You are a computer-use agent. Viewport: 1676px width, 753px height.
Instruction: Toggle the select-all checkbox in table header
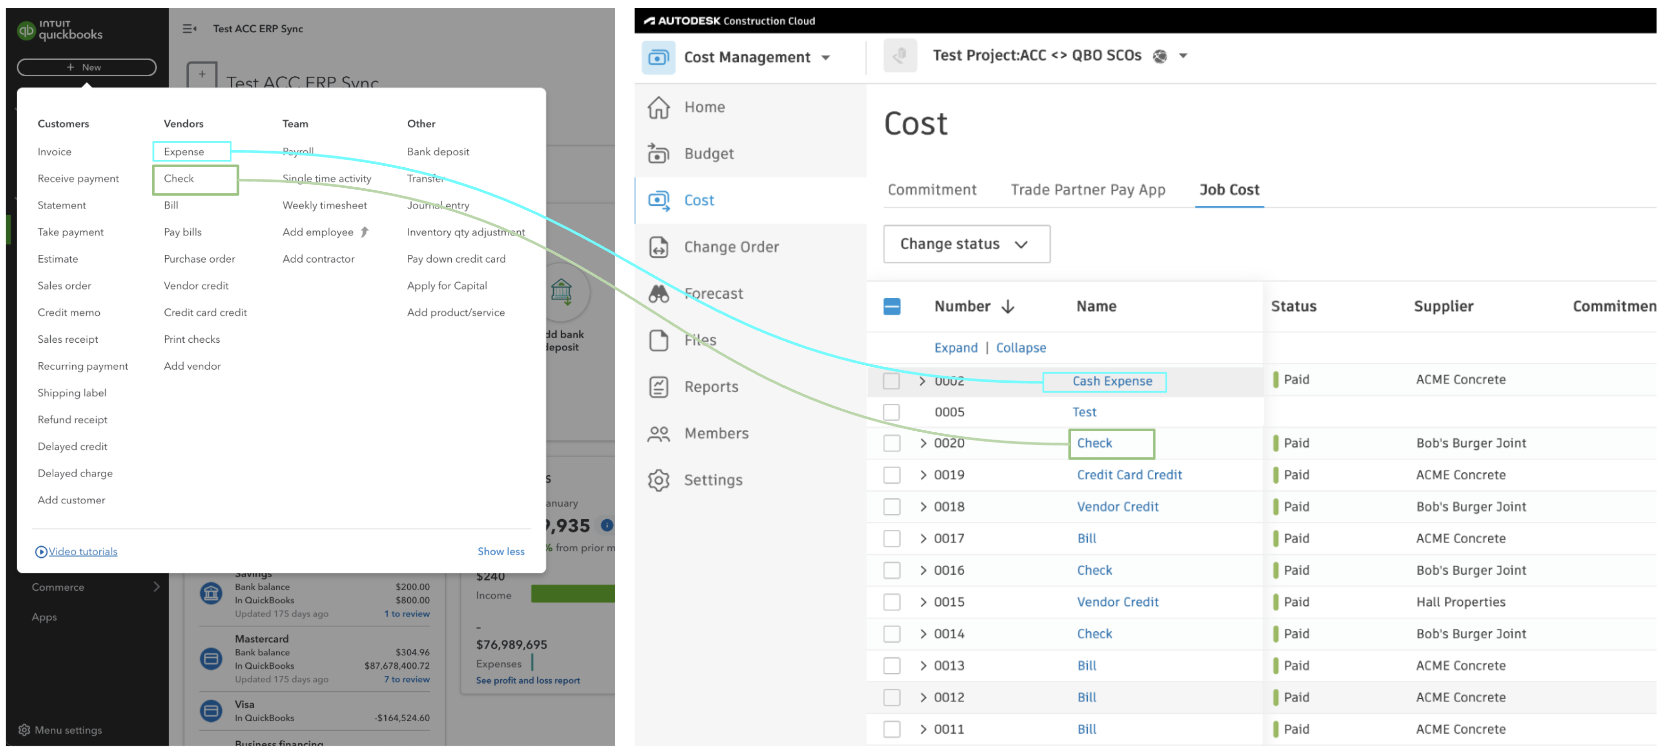[892, 307]
